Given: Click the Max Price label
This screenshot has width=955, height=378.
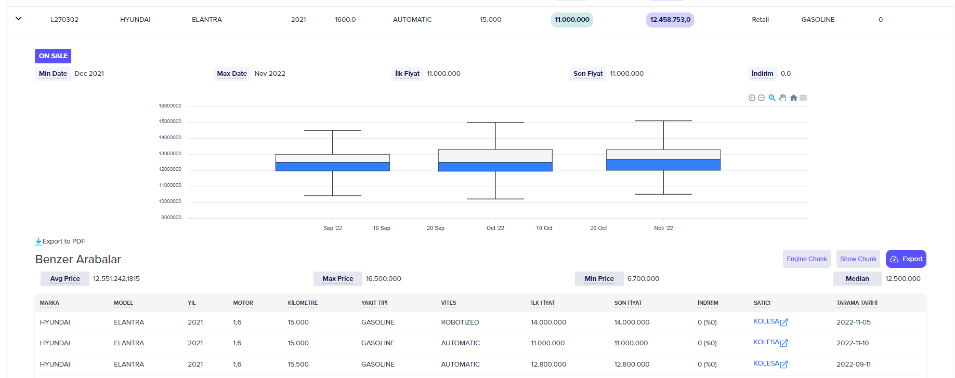Looking at the screenshot, I should [x=338, y=279].
